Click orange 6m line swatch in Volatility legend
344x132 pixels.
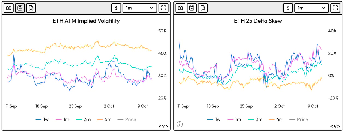pyautogui.click(x=100, y=119)
